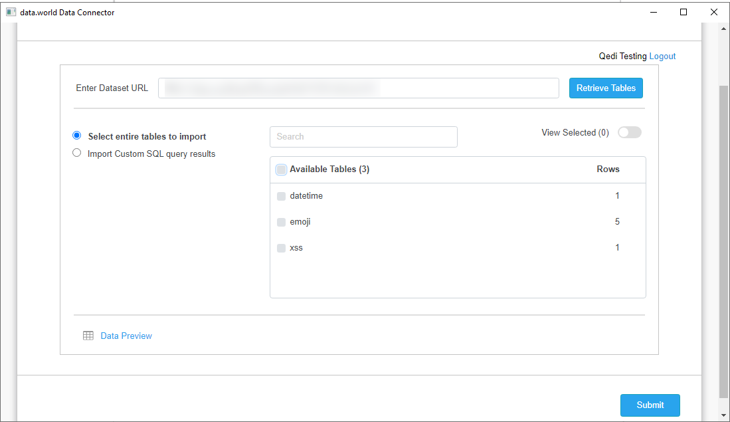
Task: Choose Import Custom SQL query results option
Action: [x=77, y=153]
